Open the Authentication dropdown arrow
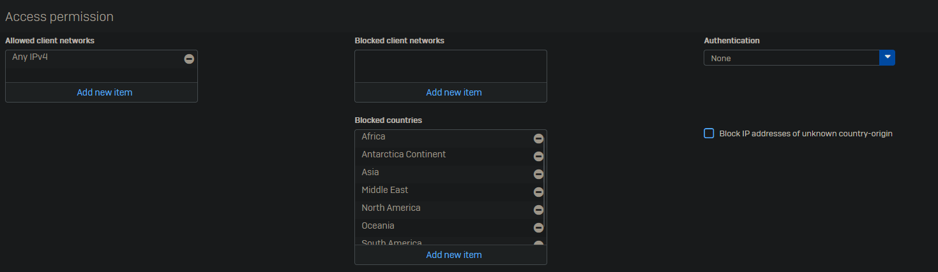Viewport: 938px width, 272px height. tap(887, 57)
